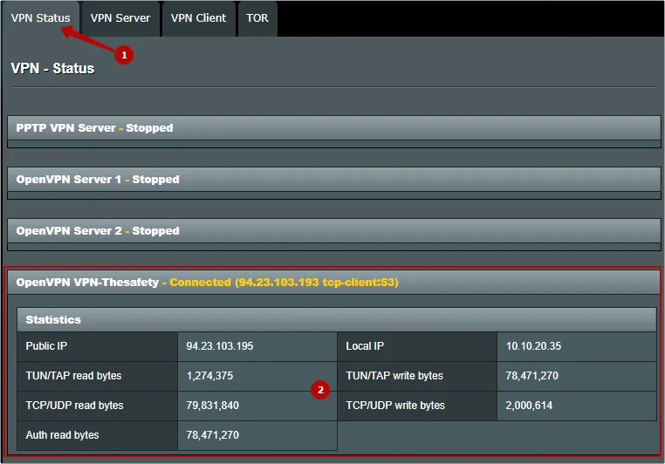Select the Public IP value 94.23.103.195
Viewport: 665px width, 464px height.
coord(219,346)
